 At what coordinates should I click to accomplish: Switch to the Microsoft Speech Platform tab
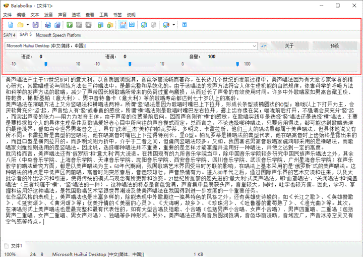tap(58, 35)
